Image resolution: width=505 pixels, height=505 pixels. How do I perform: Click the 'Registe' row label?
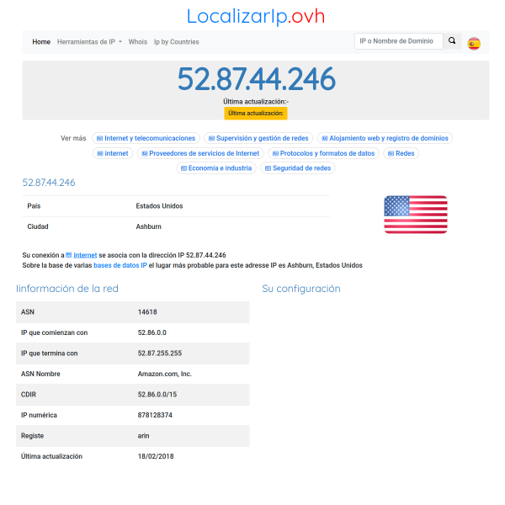coord(32,436)
